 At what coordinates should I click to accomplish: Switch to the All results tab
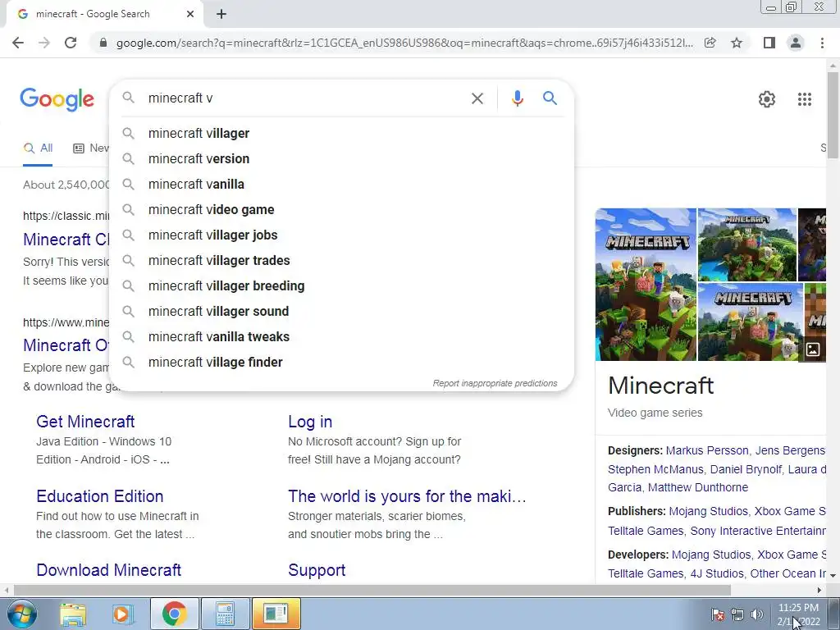(x=38, y=148)
